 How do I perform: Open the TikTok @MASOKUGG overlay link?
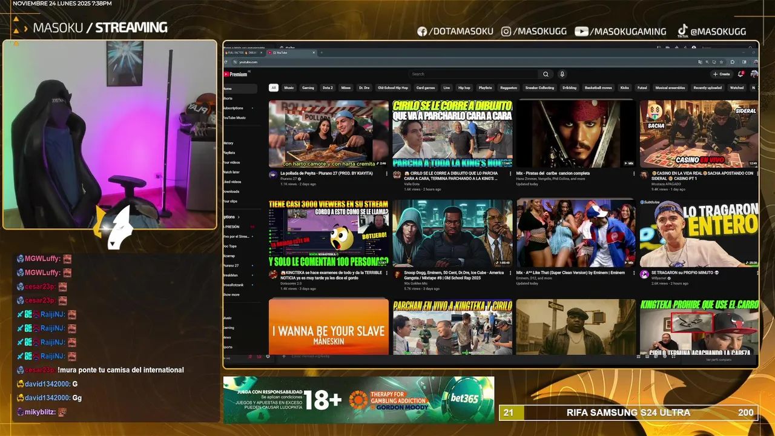[711, 31]
